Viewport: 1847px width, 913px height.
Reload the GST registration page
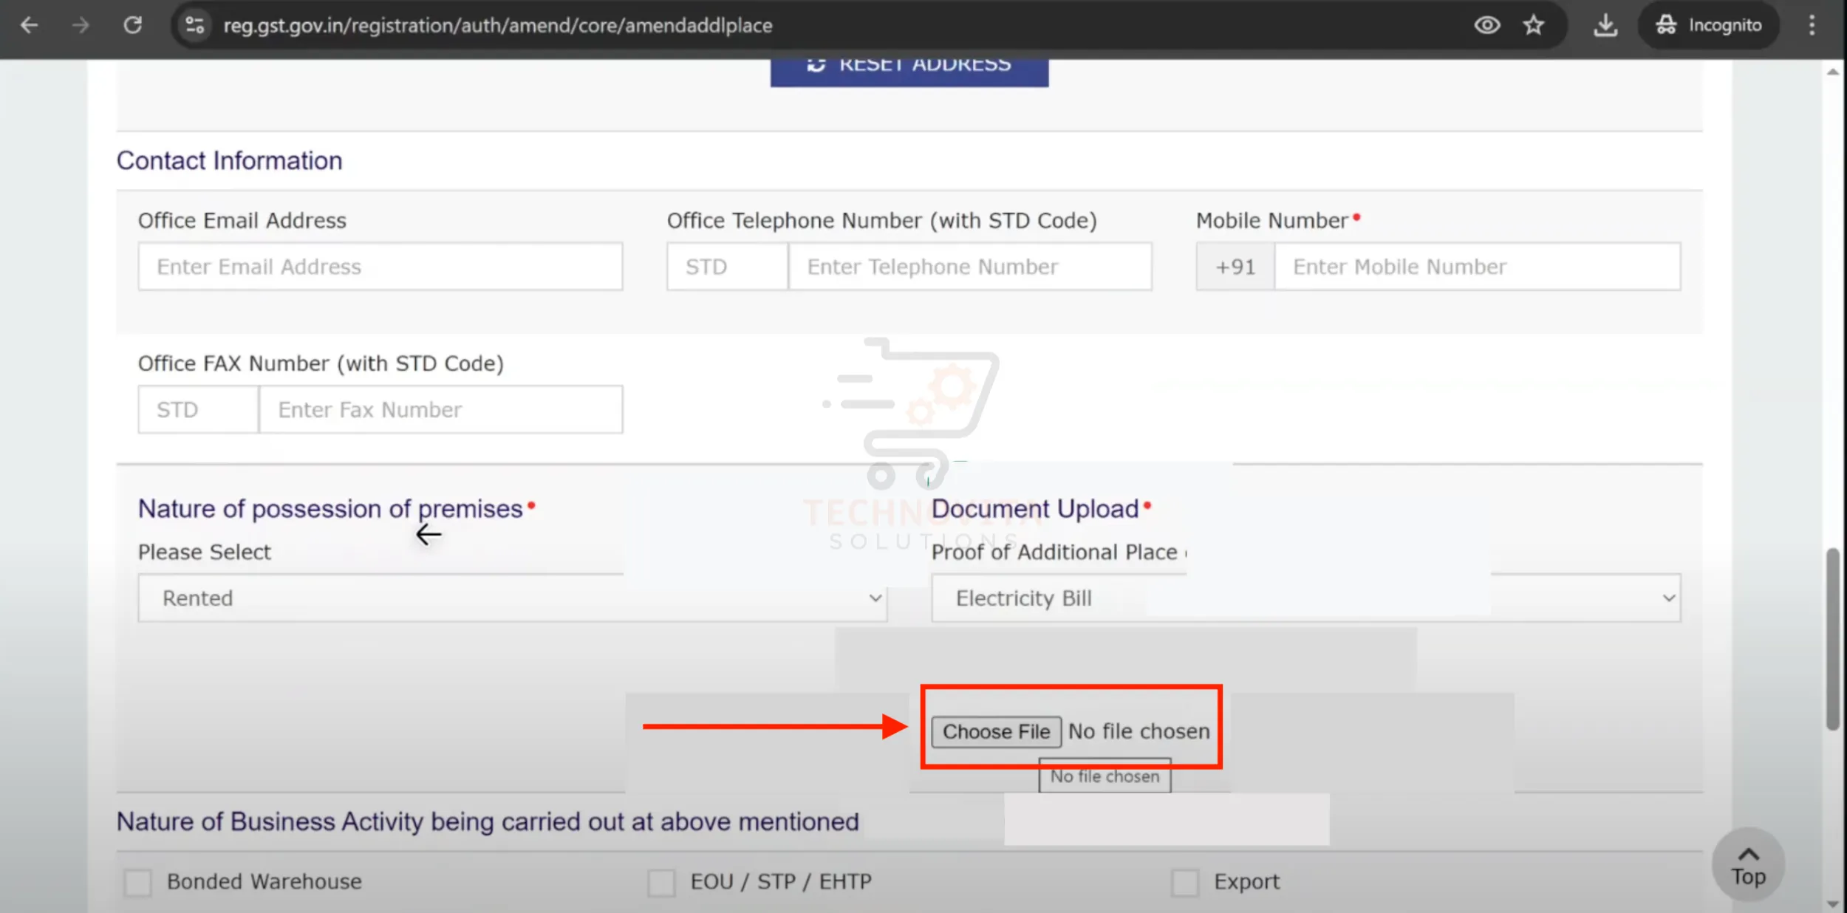(x=133, y=25)
